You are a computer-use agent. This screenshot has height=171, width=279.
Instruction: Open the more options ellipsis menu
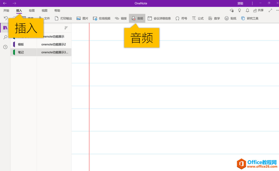277,10
